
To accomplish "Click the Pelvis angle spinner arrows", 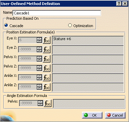I will [x=40, y=103].
